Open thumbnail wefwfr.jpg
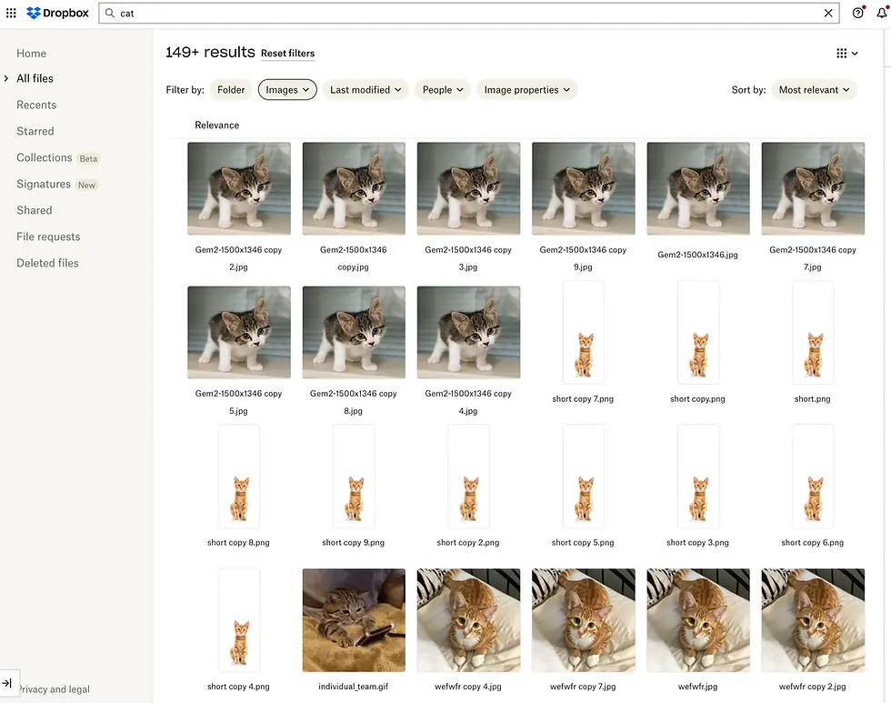The height and width of the screenshot is (703, 891). pos(698,620)
